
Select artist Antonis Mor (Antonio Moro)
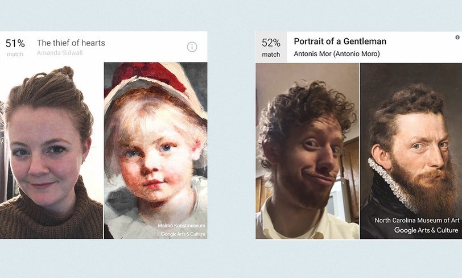coord(336,54)
